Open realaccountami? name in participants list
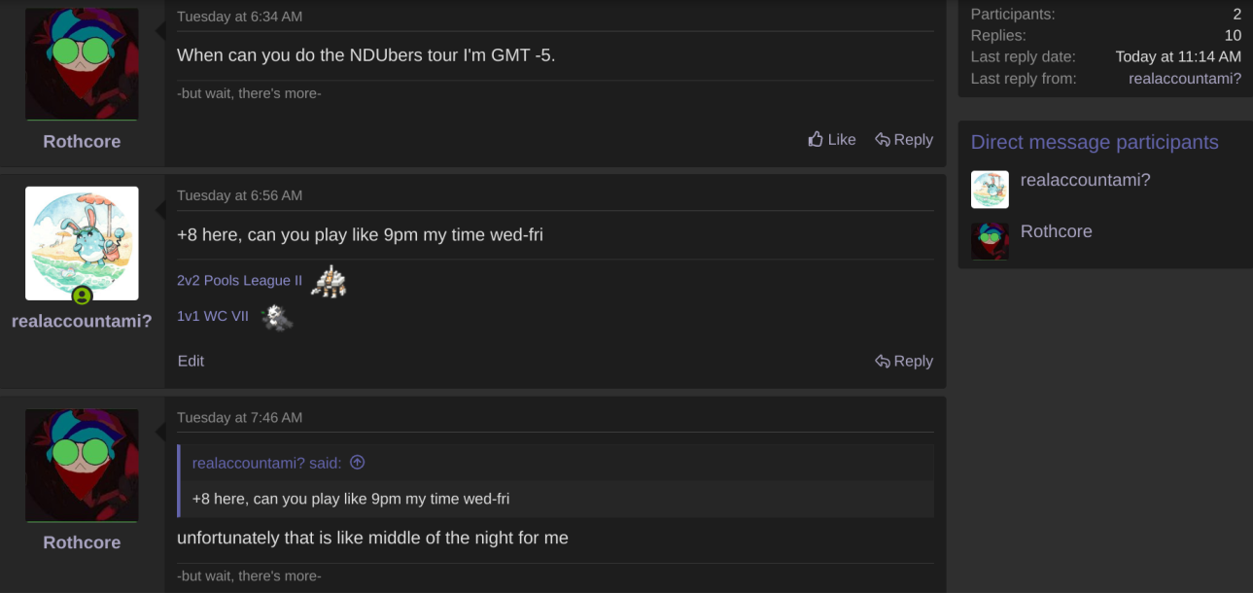Screen dimensions: 1253x593 (x=1085, y=180)
